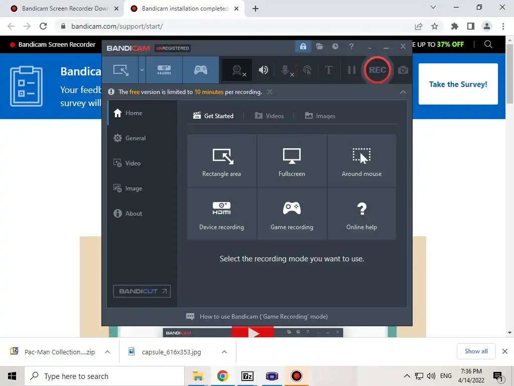
Task: Open Bandicam taskbar icon
Action: (296, 376)
